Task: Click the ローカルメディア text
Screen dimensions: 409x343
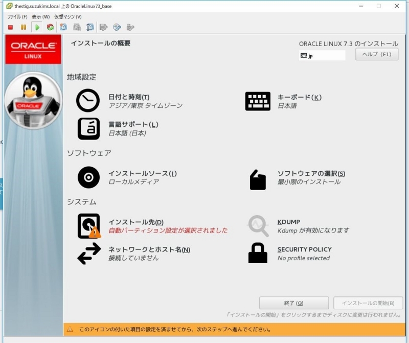Action: 133,182
